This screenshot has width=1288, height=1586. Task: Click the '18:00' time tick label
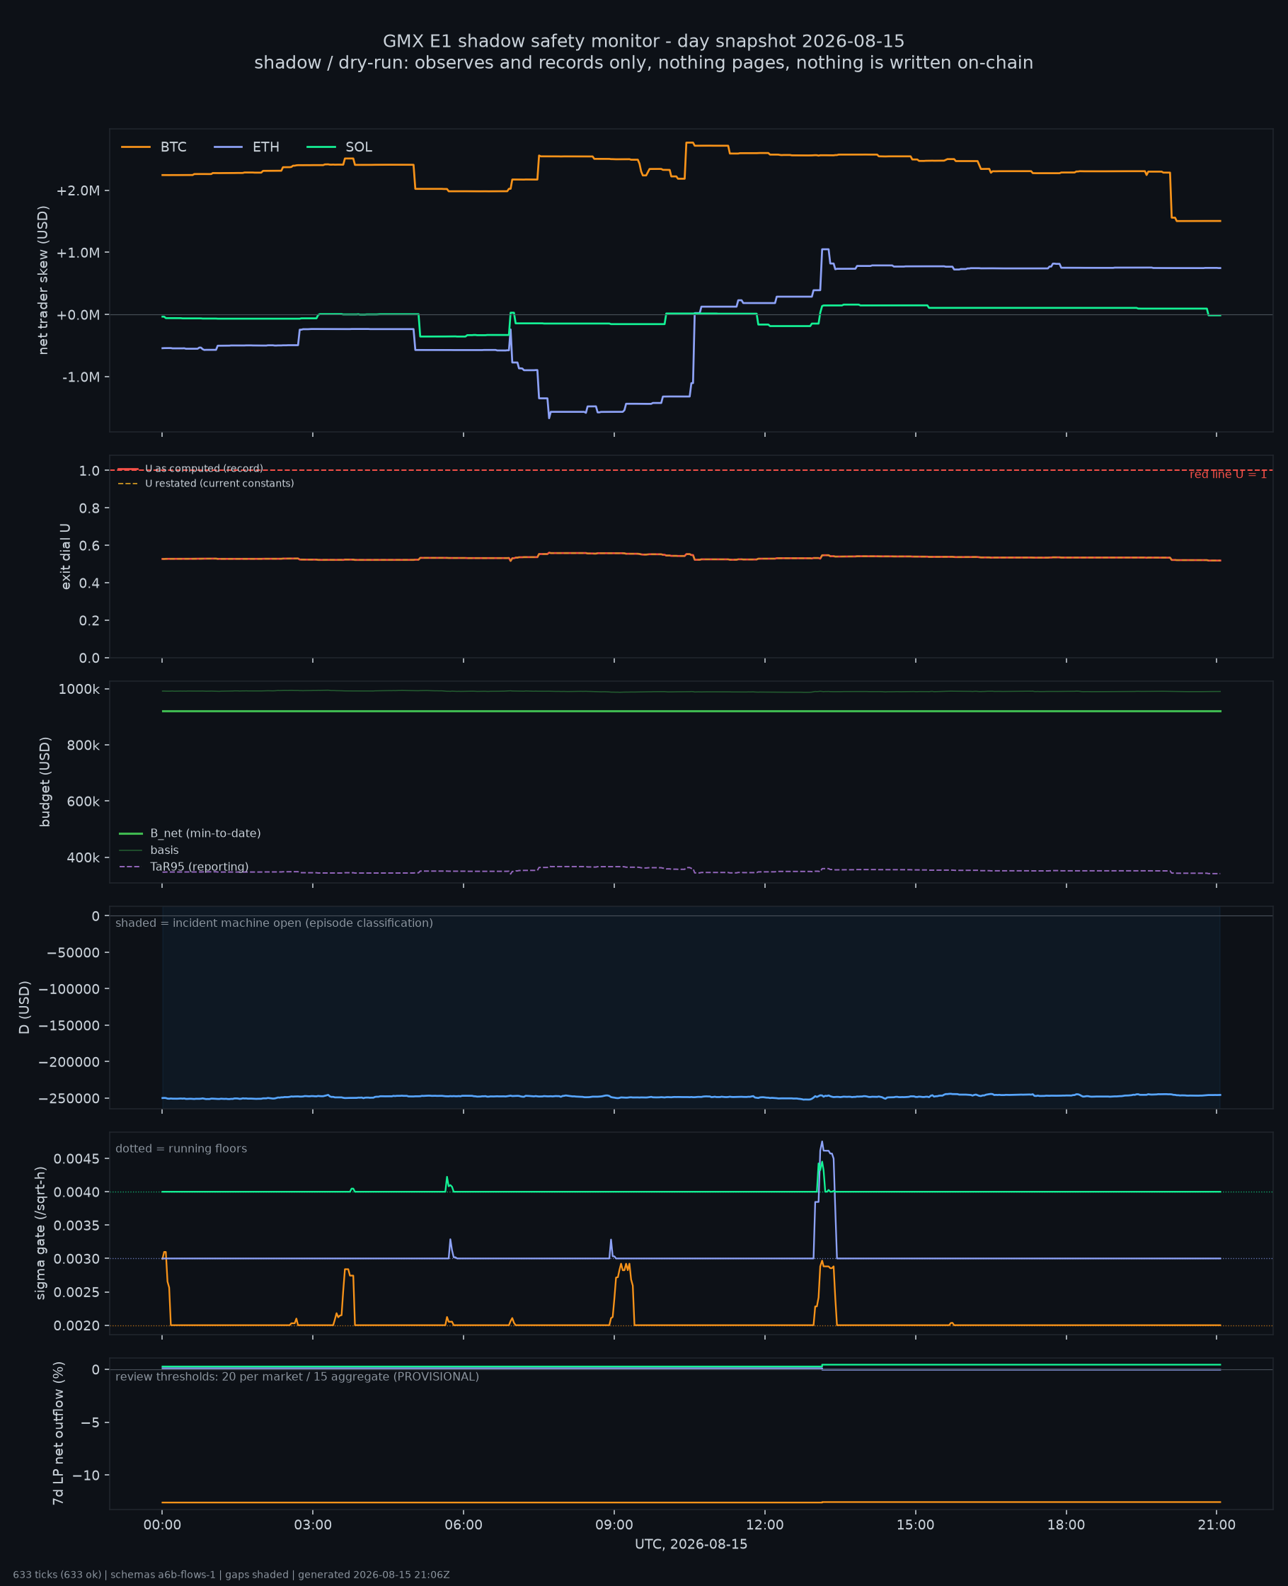tap(1066, 1525)
